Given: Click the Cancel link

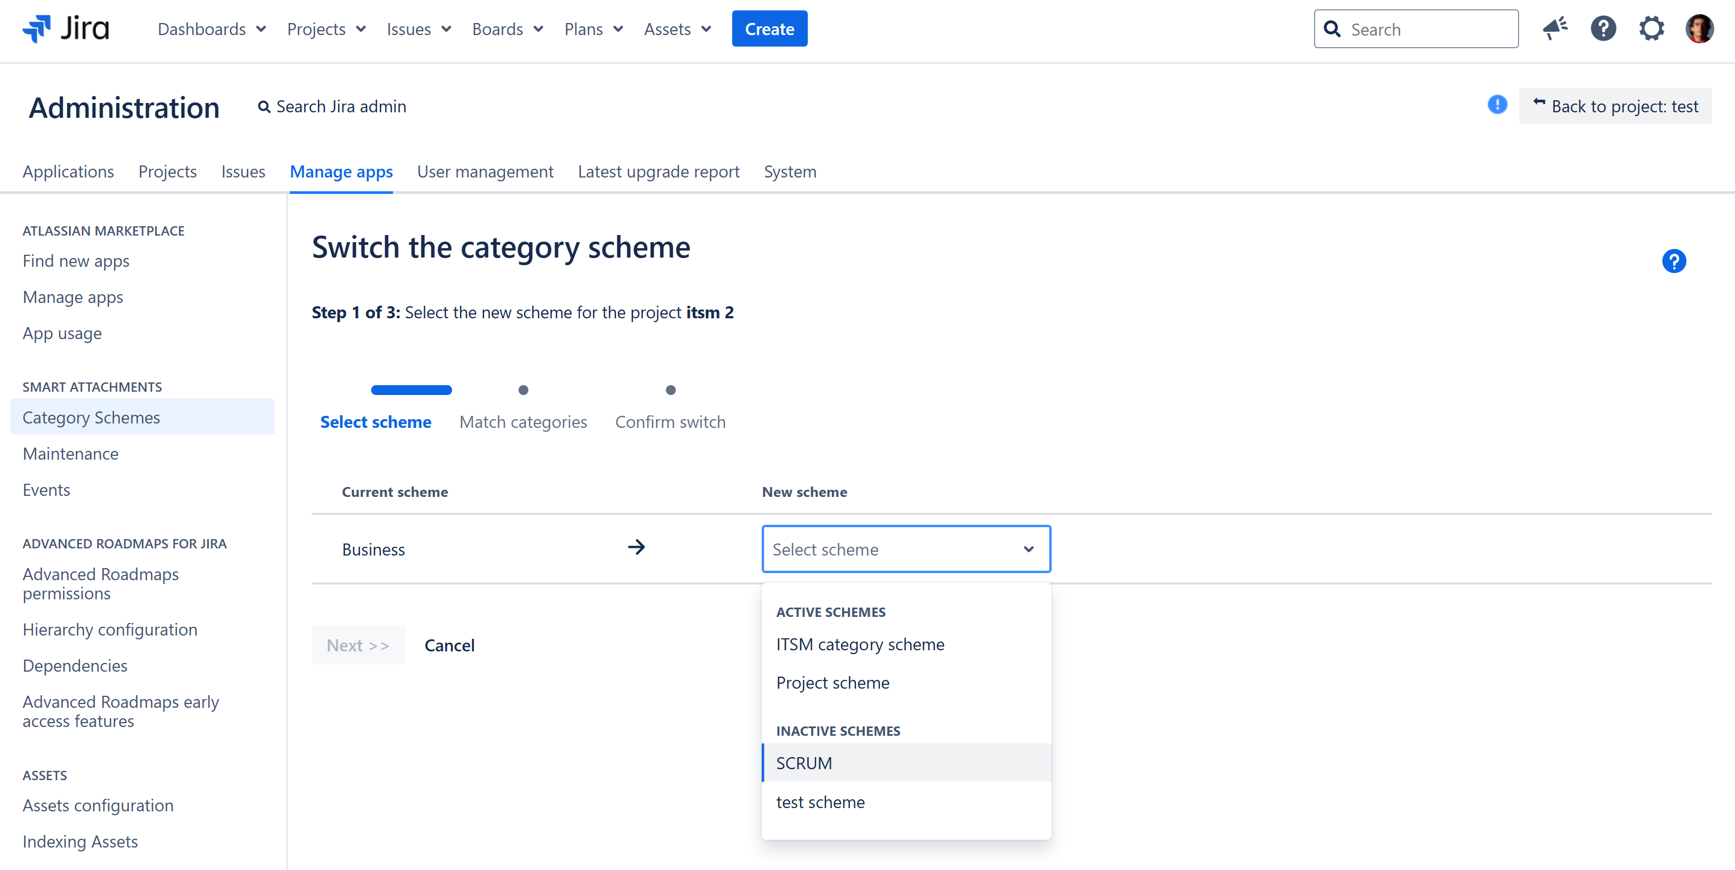Looking at the screenshot, I should click(449, 645).
